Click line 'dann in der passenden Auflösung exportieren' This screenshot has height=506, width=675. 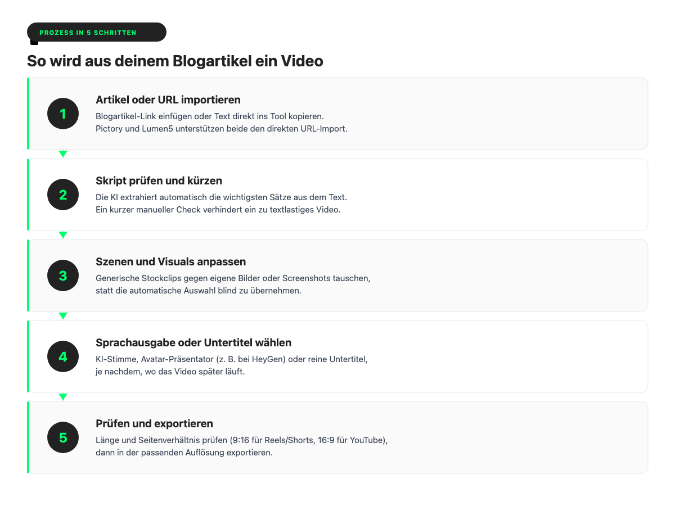point(184,453)
